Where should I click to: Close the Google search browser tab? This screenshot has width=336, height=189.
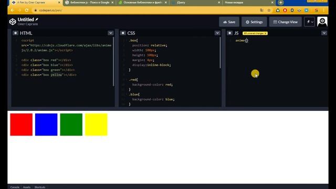pyautogui.click(x=112, y=3)
